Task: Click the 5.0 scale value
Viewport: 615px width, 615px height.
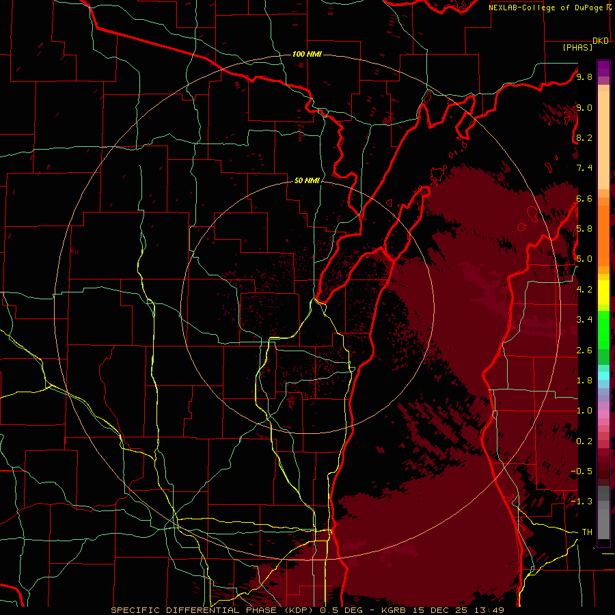Action: tap(584, 259)
